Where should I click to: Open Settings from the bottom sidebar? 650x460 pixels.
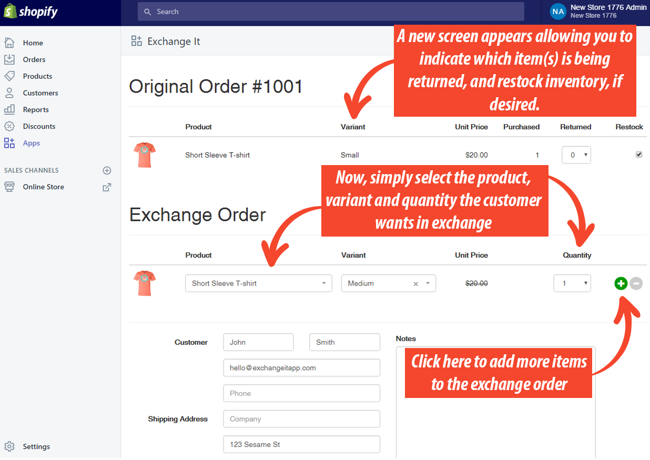pos(36,446)
